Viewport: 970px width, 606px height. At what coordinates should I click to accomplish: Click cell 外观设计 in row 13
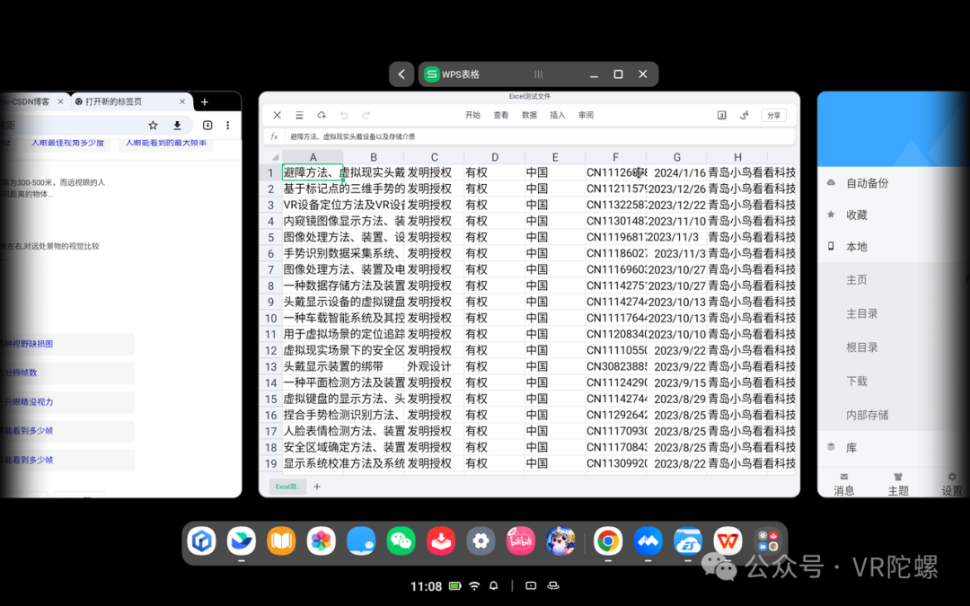pos(435,366)
